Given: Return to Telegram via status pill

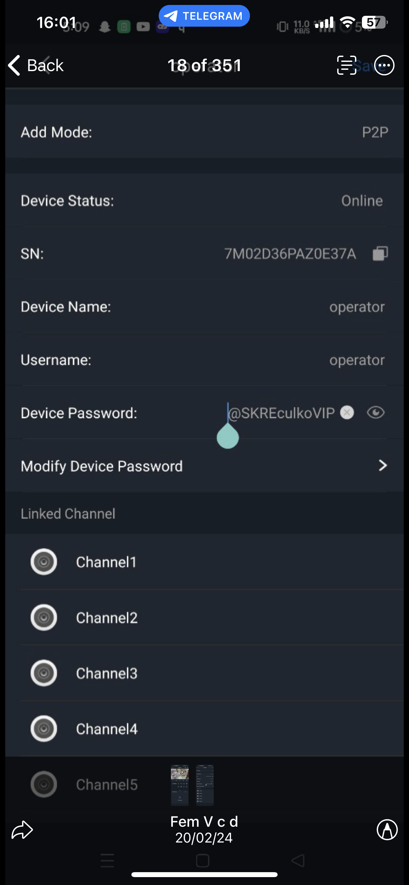Looking at the screenshot, I should pos(204,16).
